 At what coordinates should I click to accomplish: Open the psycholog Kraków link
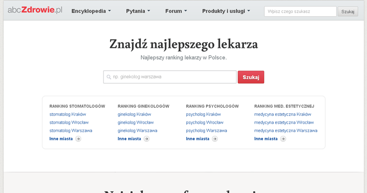203,115
